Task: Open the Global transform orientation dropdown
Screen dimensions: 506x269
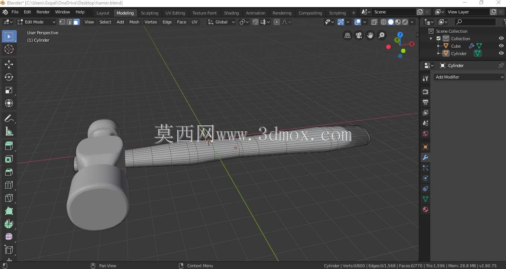Action: click(221, 22)
